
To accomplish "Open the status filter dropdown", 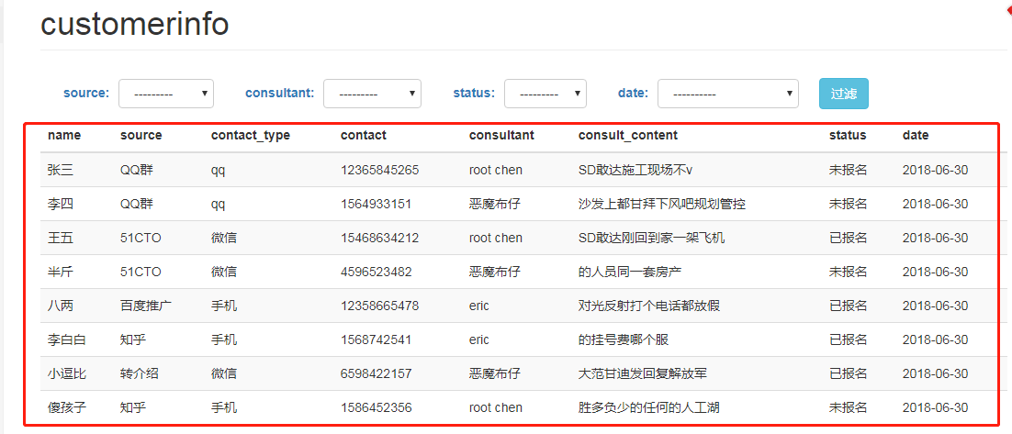I will point(545,94).
